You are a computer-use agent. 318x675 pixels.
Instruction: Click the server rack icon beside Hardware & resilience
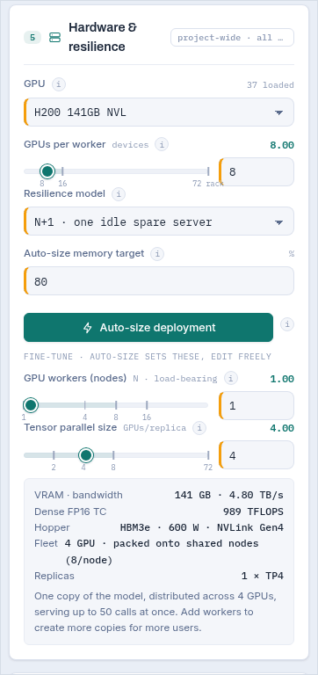tap(55, 38)
